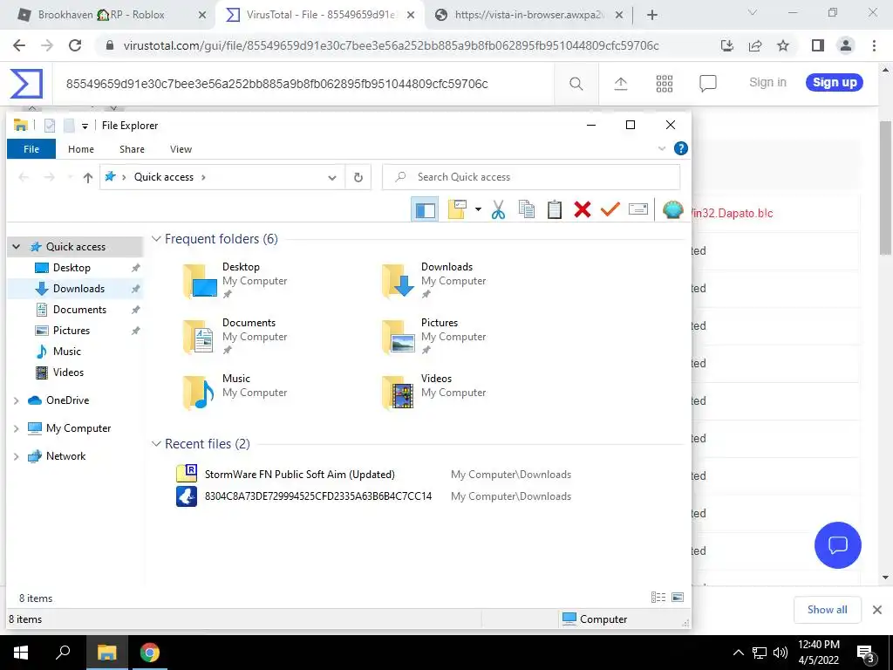
Task: Collapse the Recent files group
Action: [156, 444]
